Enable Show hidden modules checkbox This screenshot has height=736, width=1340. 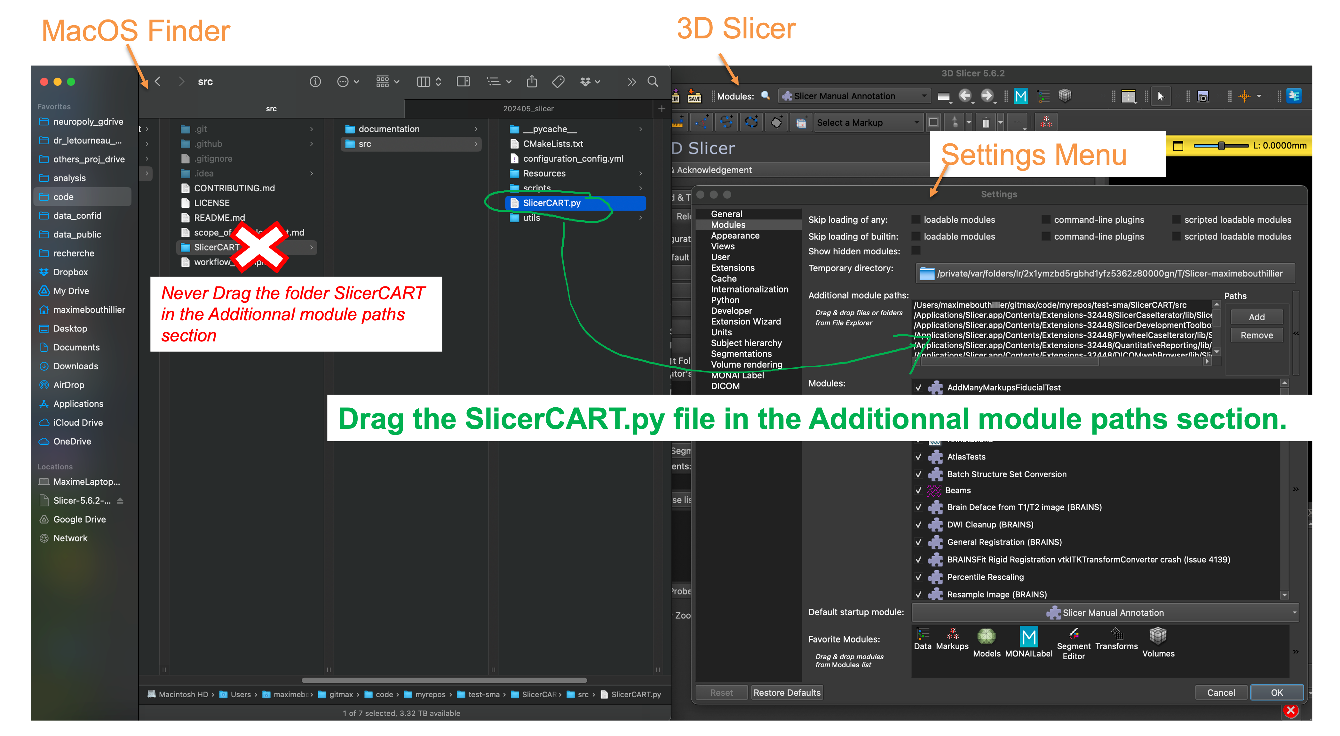click(916, 251)
